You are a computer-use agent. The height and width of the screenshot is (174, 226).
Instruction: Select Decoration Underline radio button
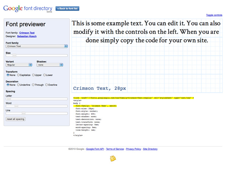click(18, 85)
